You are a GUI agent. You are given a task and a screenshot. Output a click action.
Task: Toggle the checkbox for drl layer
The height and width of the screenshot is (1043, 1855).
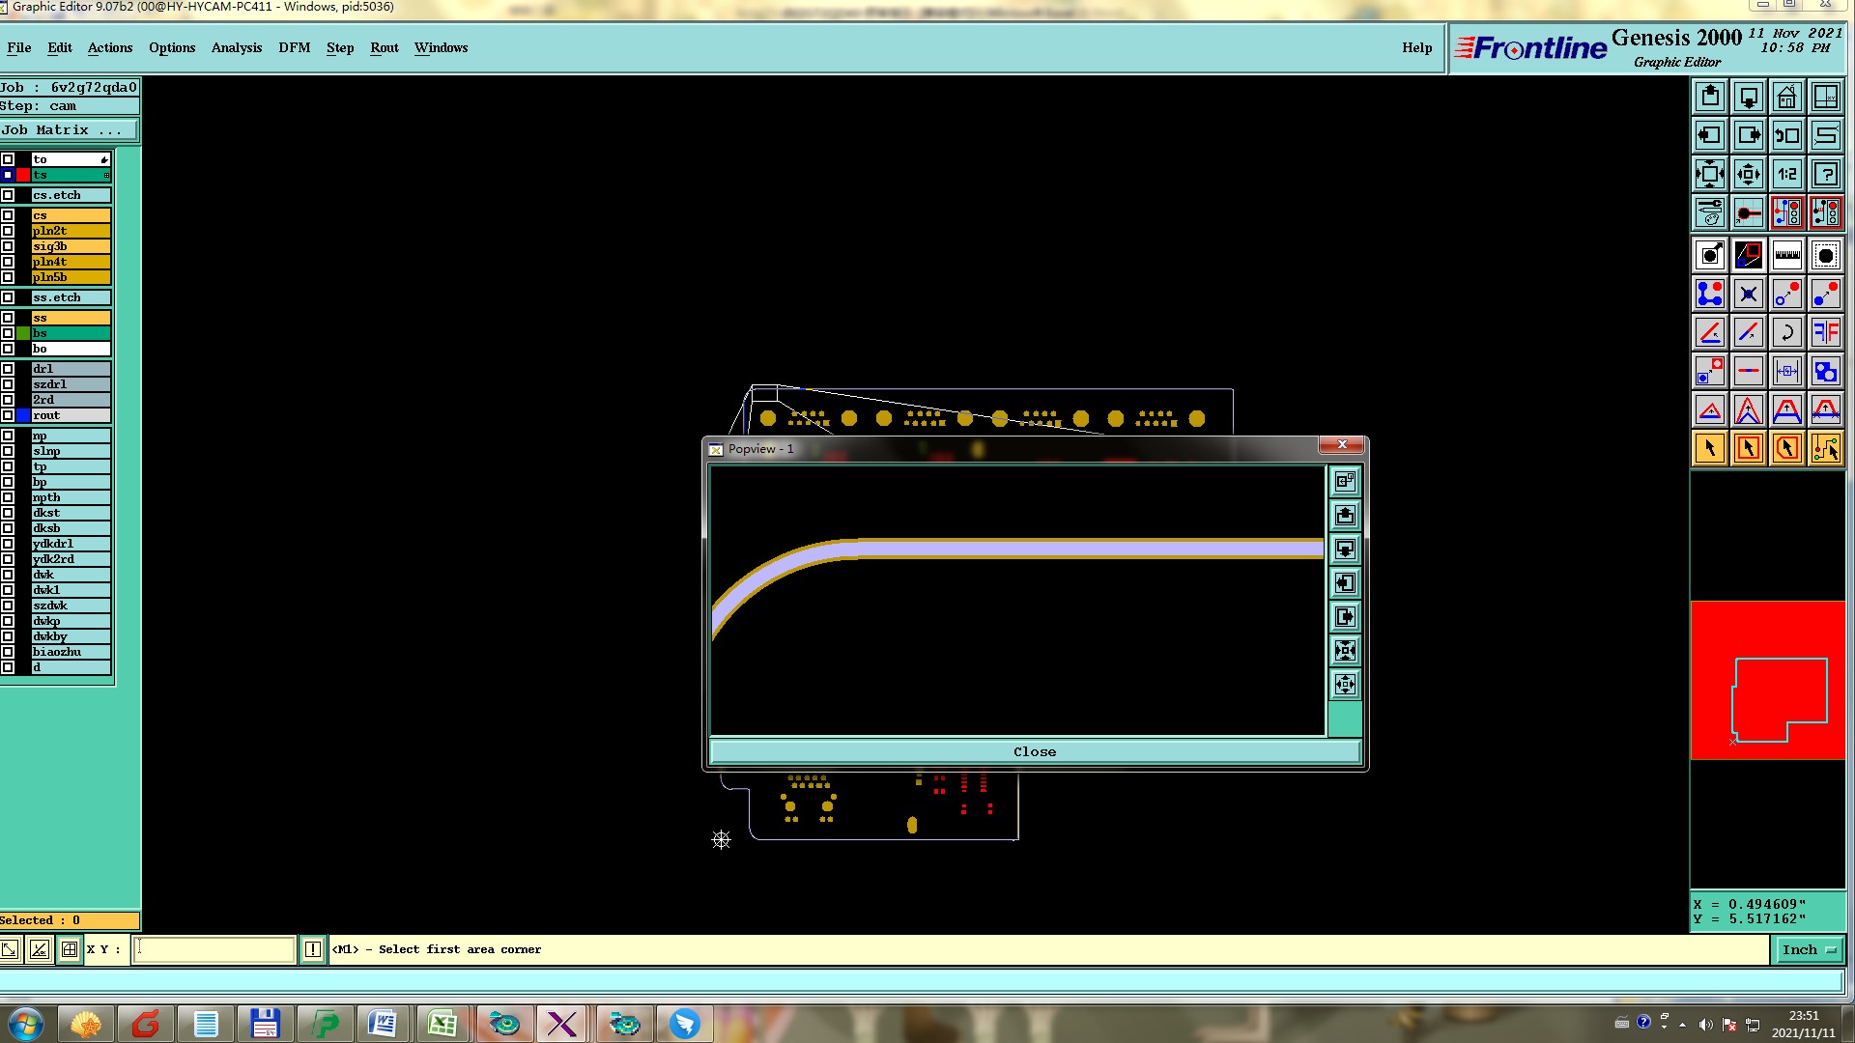8,369
